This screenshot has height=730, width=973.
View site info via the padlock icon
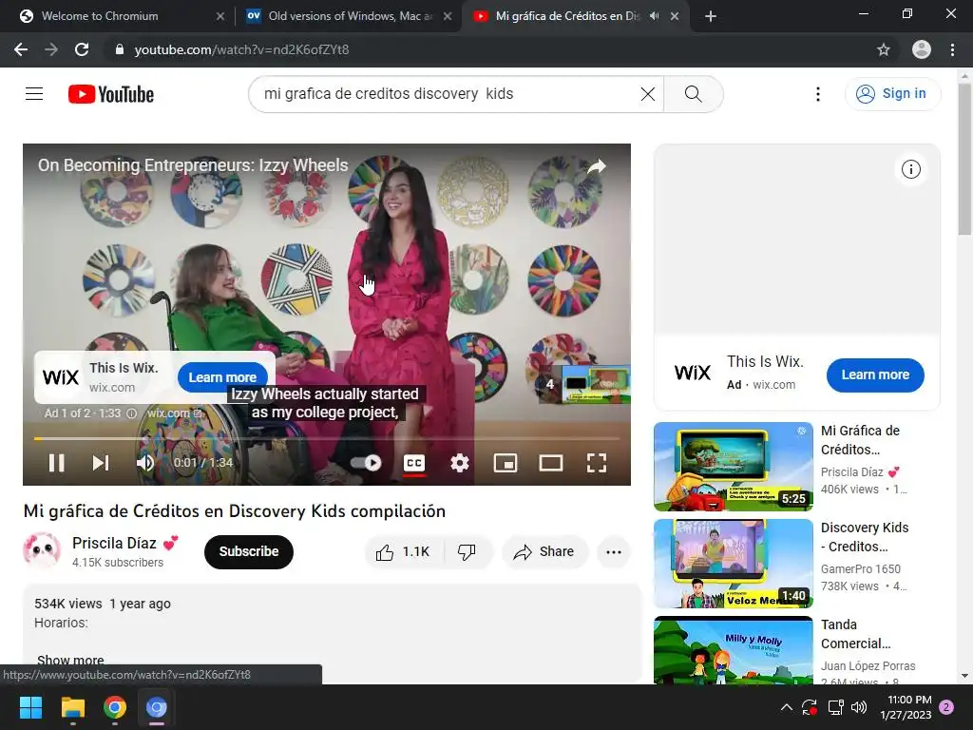coord(119,49)
